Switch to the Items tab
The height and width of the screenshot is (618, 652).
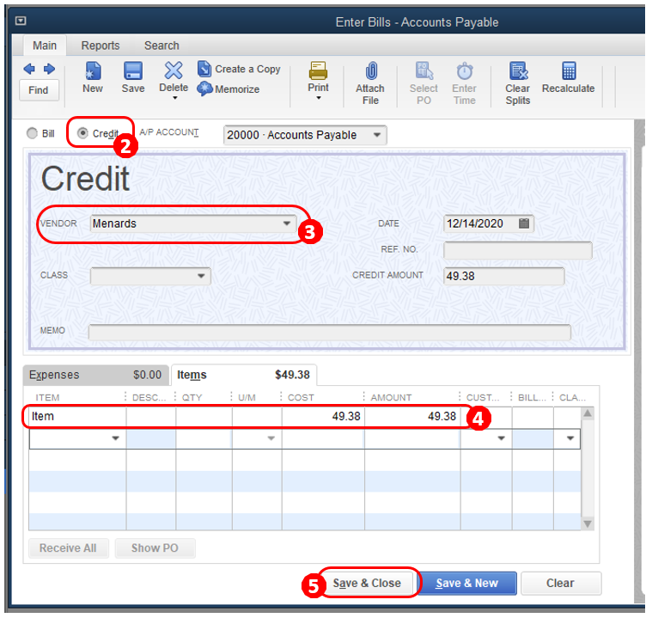(x=244, y=375)
